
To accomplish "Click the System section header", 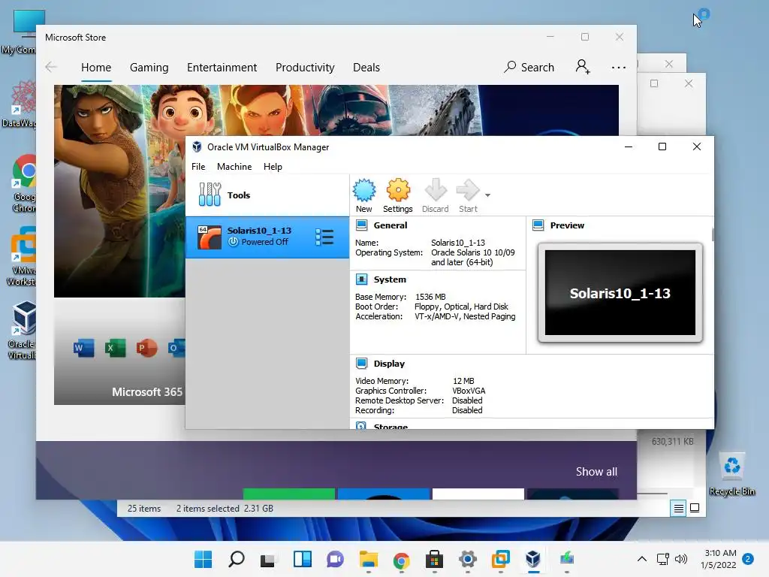I will click(390, 279).
